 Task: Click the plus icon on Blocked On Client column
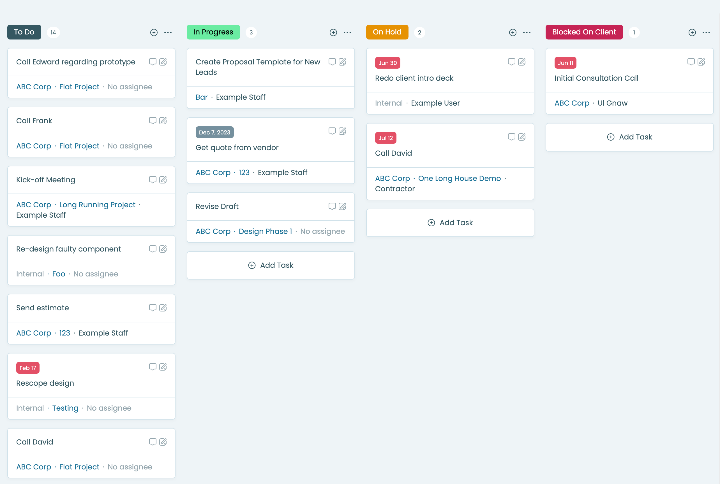coord(692,32)
